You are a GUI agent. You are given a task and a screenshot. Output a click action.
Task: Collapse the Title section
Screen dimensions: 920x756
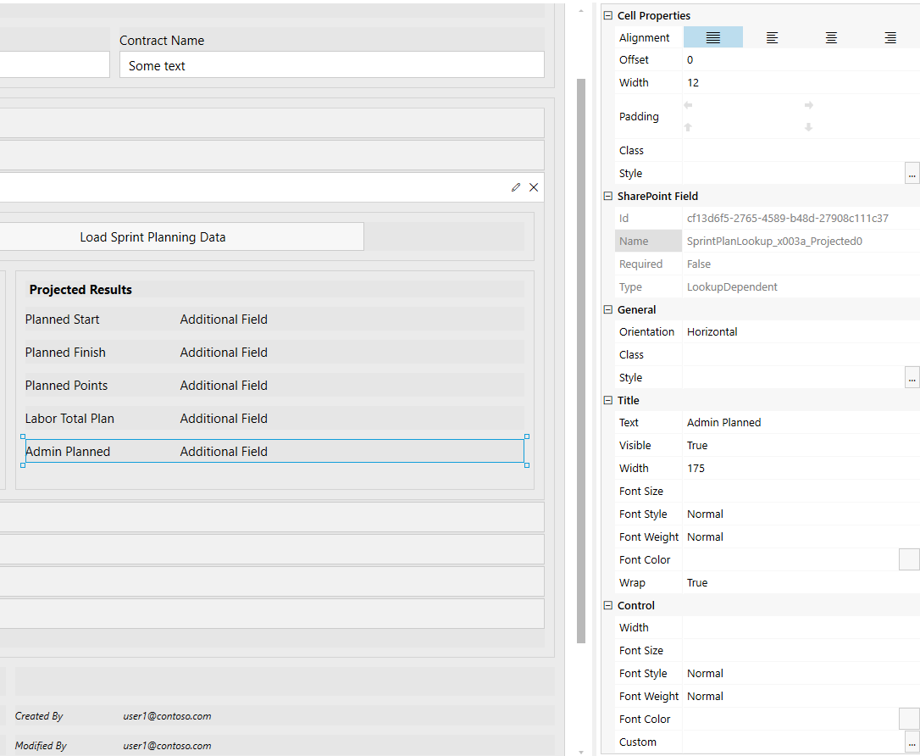tap(607, 400)
